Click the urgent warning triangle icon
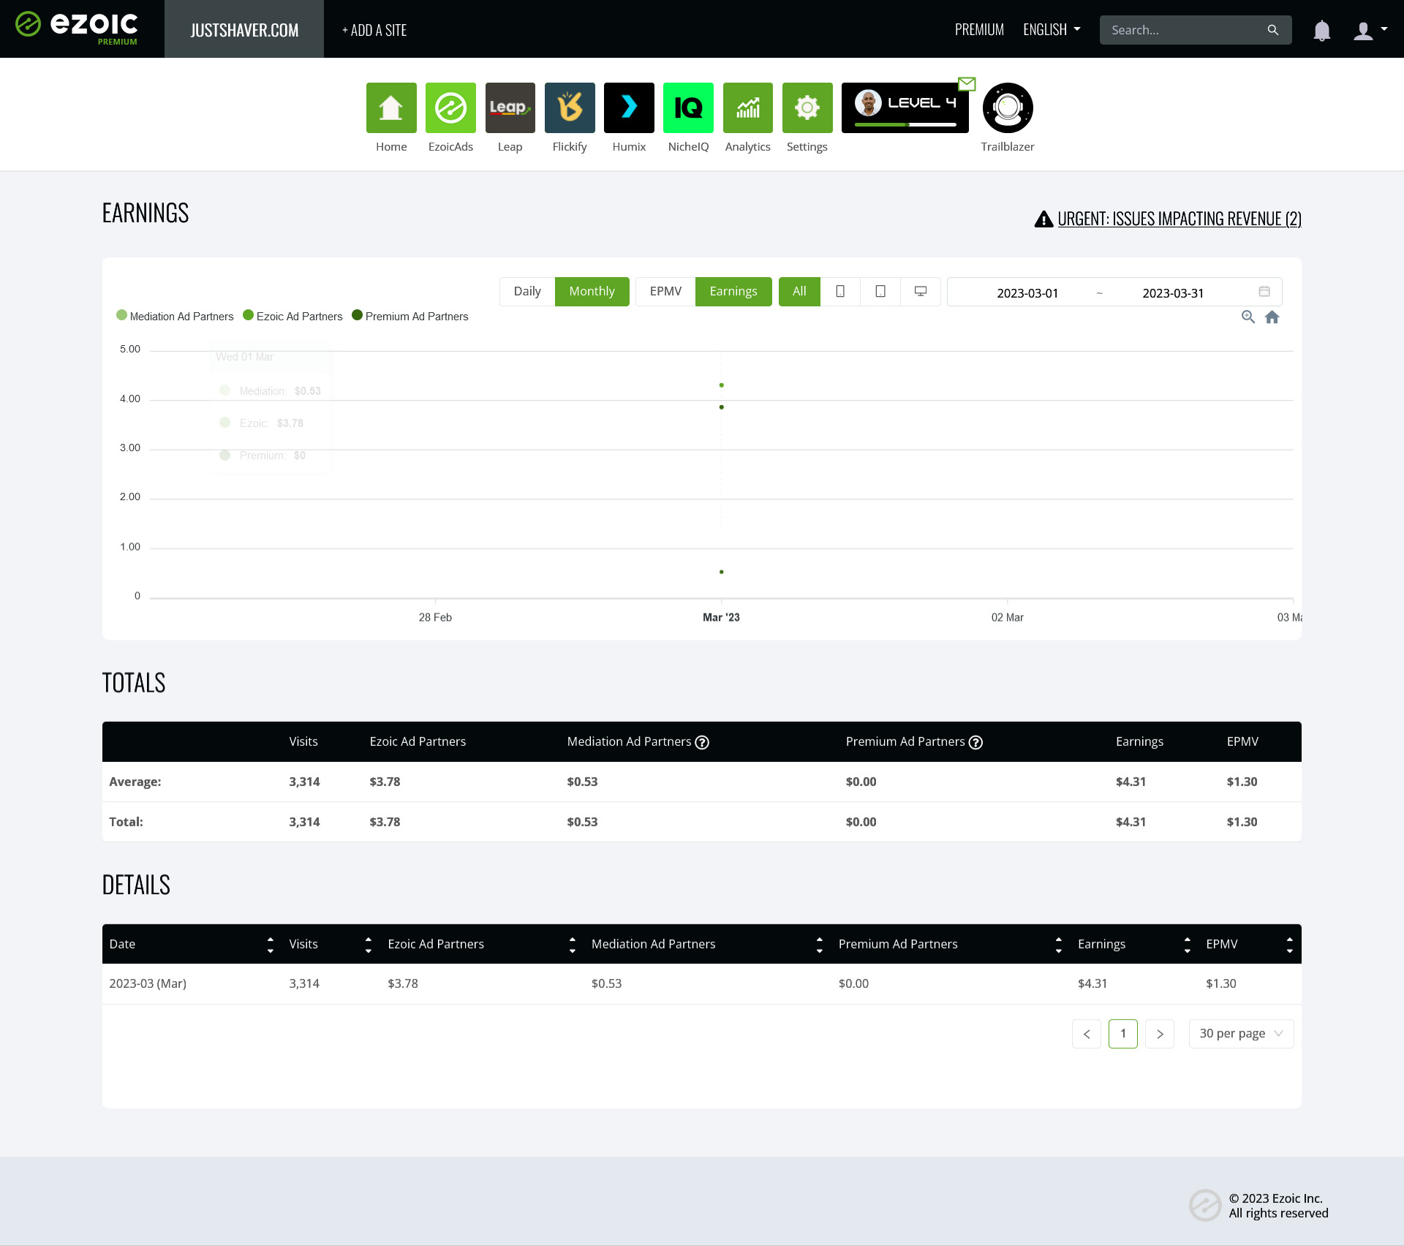The height and width of the screenshot is (1246, 1404). pos(1043,219)
